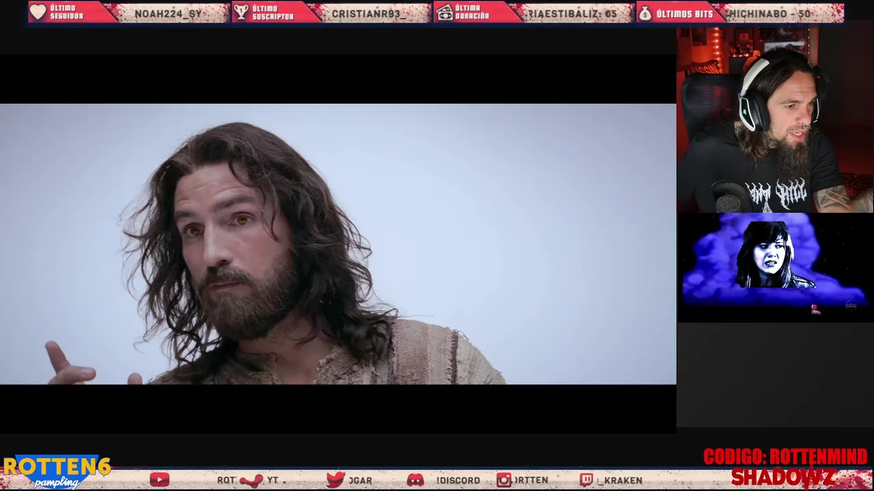874x491 pixels.
Task: Click the heart icon beside Último Seguidor
Action: [38, 12]
